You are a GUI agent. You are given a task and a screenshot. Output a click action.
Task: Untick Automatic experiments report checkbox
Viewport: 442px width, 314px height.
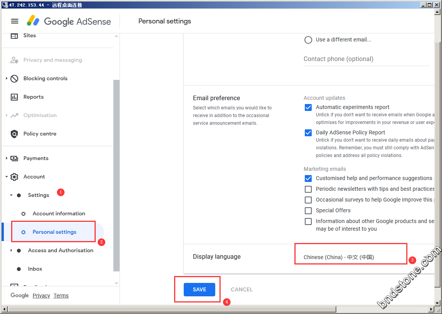pyautogui.click(x=308, y=107)
